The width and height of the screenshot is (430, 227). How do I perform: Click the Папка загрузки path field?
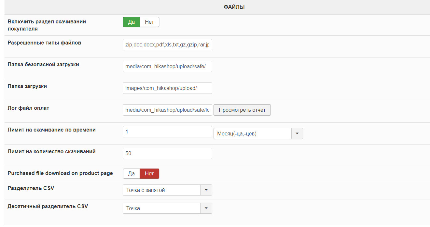pyautogui.click(x=167, y=88)
